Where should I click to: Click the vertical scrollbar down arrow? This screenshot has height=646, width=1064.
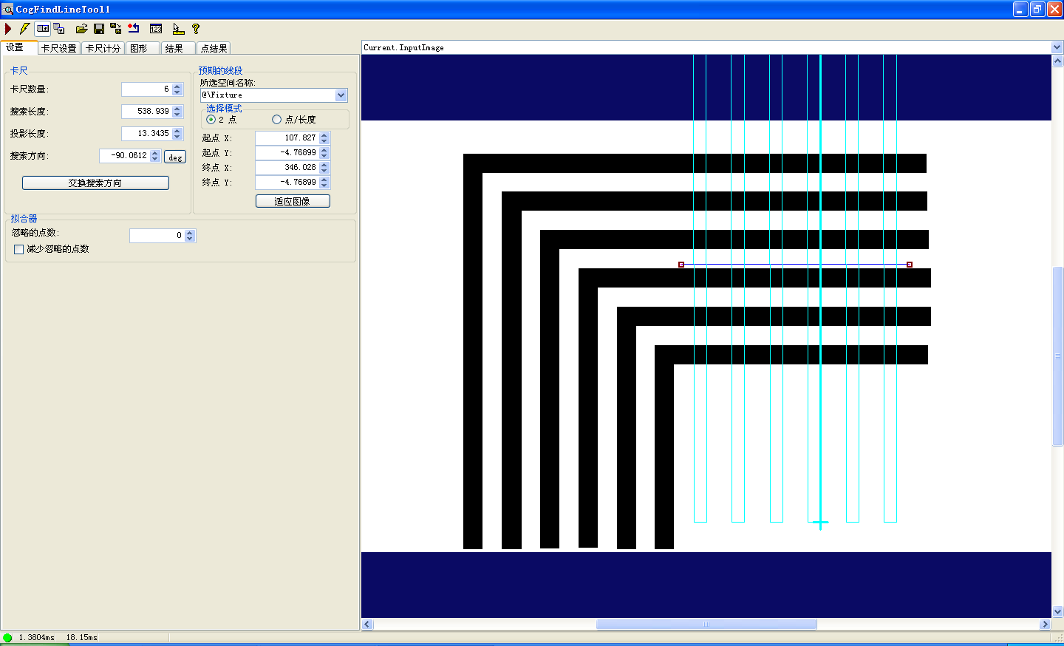coord(1057,611)
